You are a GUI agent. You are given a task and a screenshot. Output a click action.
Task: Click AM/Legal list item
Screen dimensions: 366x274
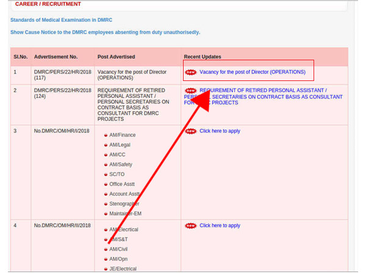(120, 145)
